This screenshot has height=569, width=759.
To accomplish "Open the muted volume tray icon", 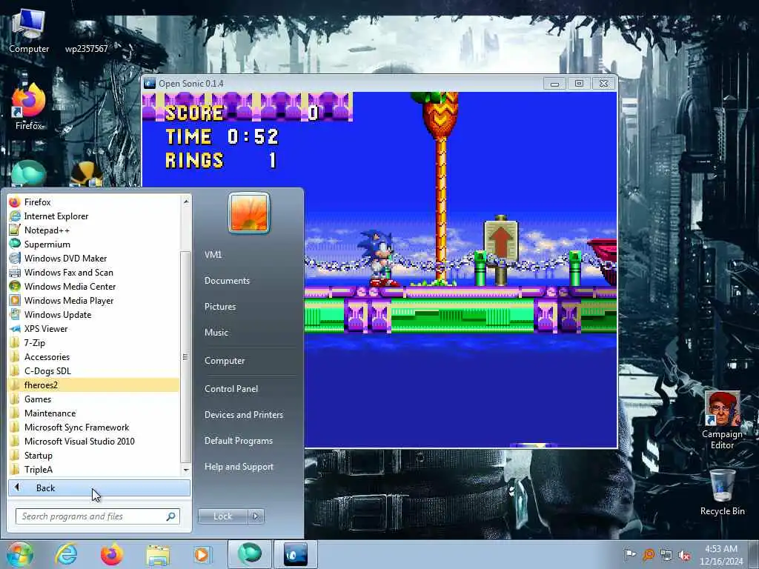I will coord(684,554).
